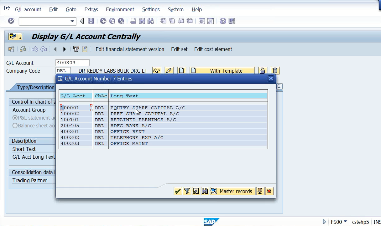Click the Find binoculars icon in the standard toolbar
This screenshot has width=381, height=226.
[x=142, y=21]
